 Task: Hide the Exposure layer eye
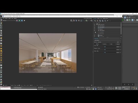95,29
